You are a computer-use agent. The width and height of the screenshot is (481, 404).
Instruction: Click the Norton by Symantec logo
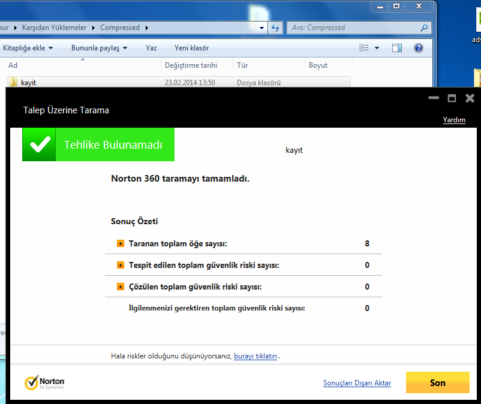pos(45,382)
